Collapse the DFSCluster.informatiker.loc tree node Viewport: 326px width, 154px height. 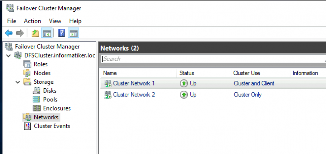click(x=9, y=55)
